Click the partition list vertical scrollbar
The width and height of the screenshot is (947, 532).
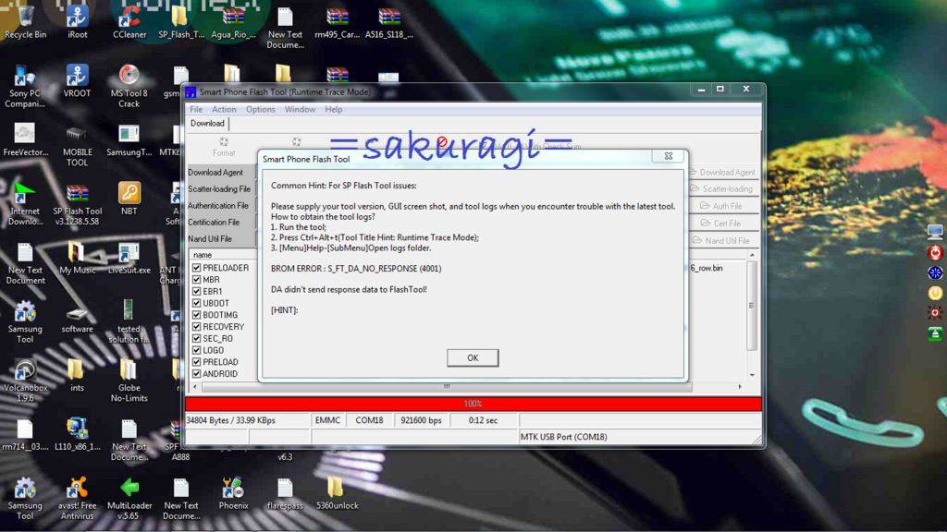751,305
